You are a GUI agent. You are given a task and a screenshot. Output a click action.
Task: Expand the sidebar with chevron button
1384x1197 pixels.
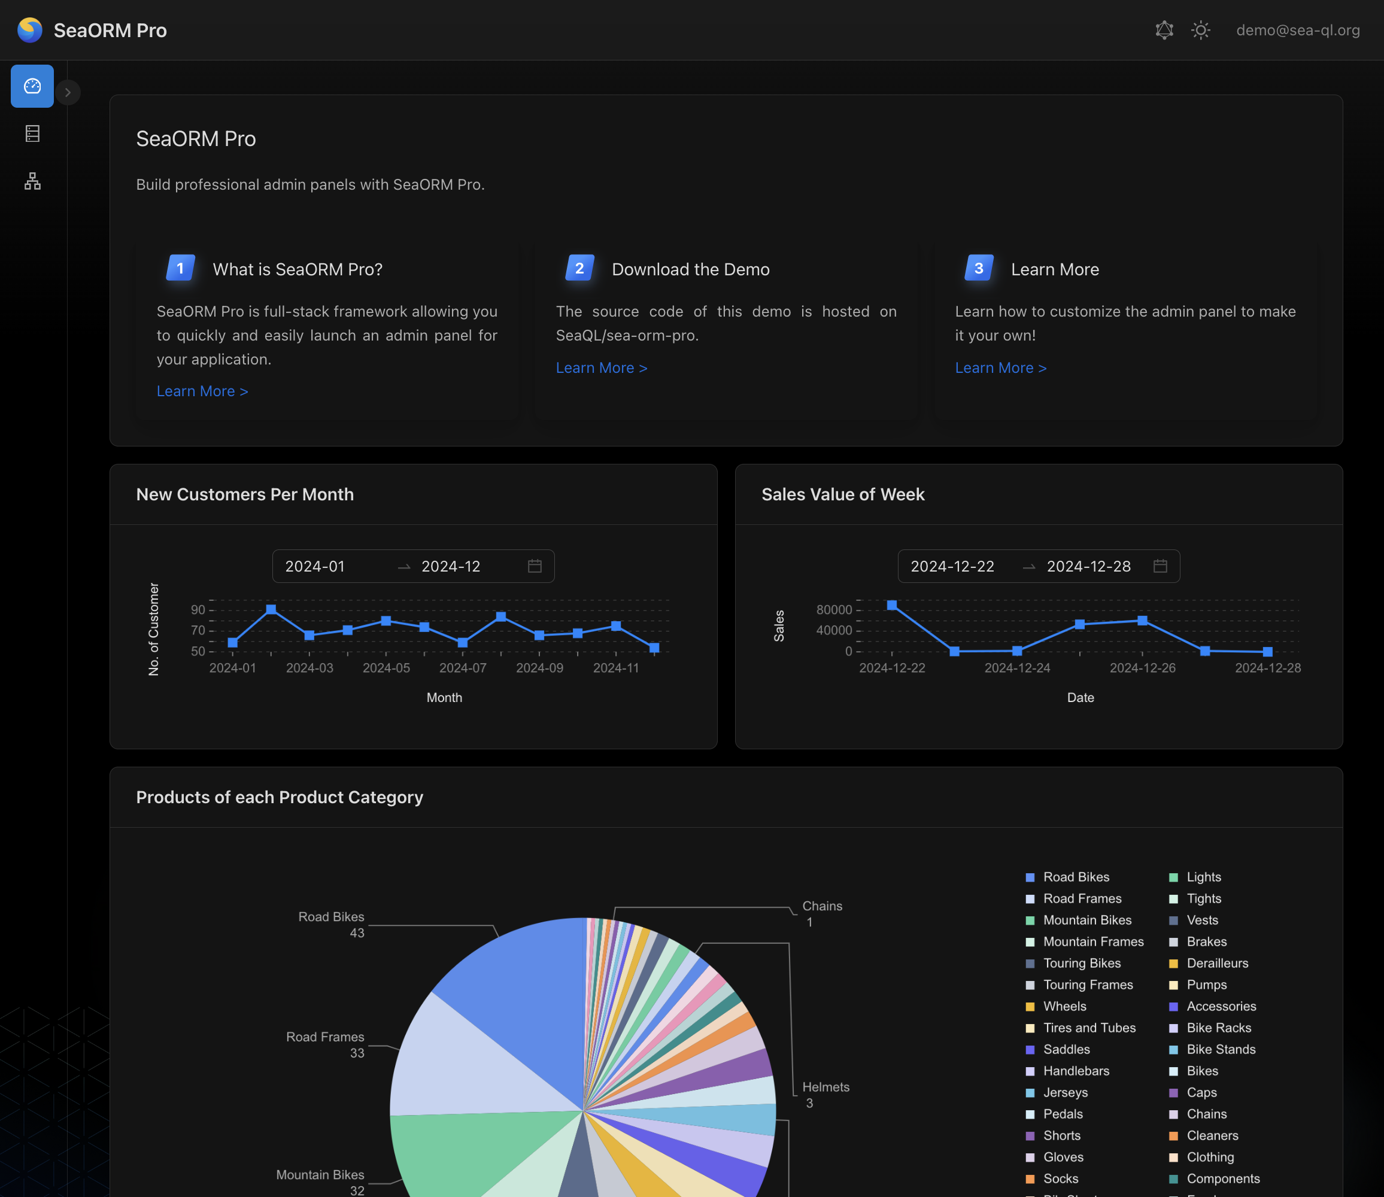(68, 92)
